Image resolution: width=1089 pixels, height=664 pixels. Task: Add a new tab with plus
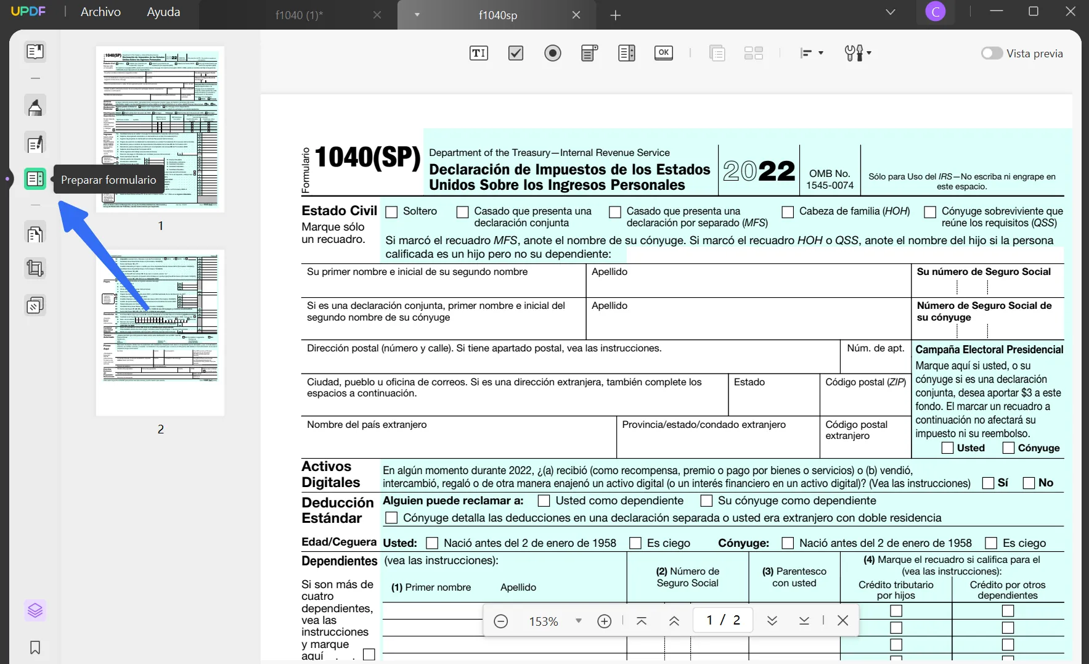[615, 15]
